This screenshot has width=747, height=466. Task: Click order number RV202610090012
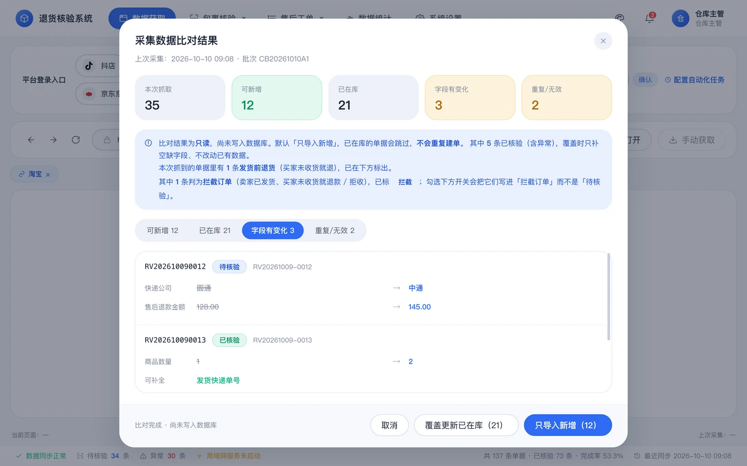coord(175,267)
